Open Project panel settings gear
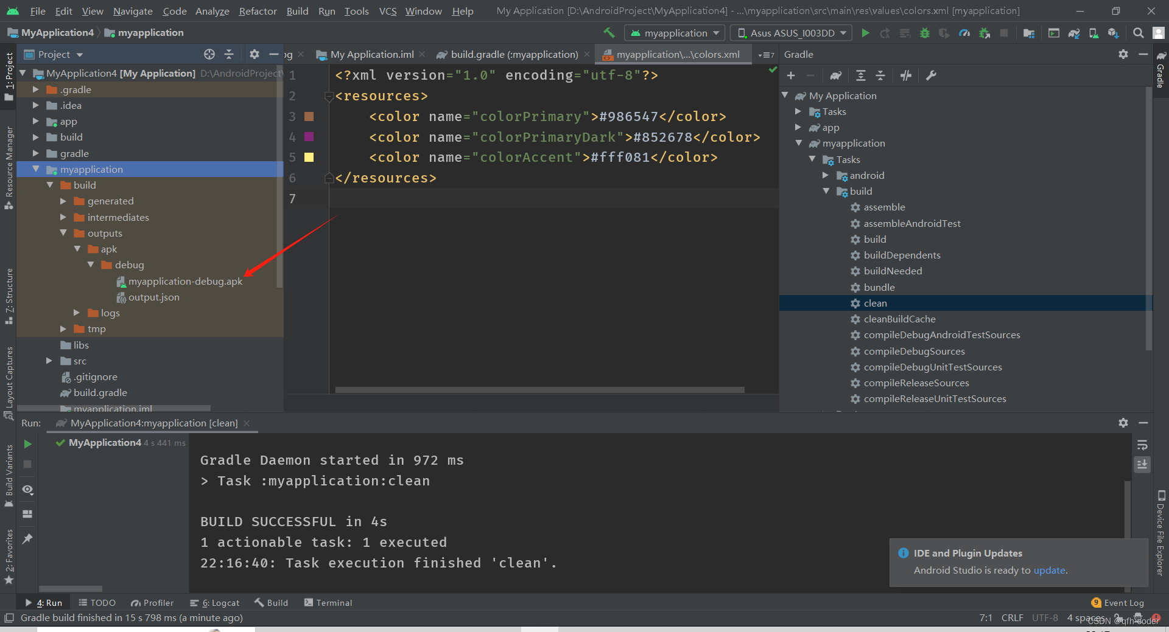 (x=254, y=54)
